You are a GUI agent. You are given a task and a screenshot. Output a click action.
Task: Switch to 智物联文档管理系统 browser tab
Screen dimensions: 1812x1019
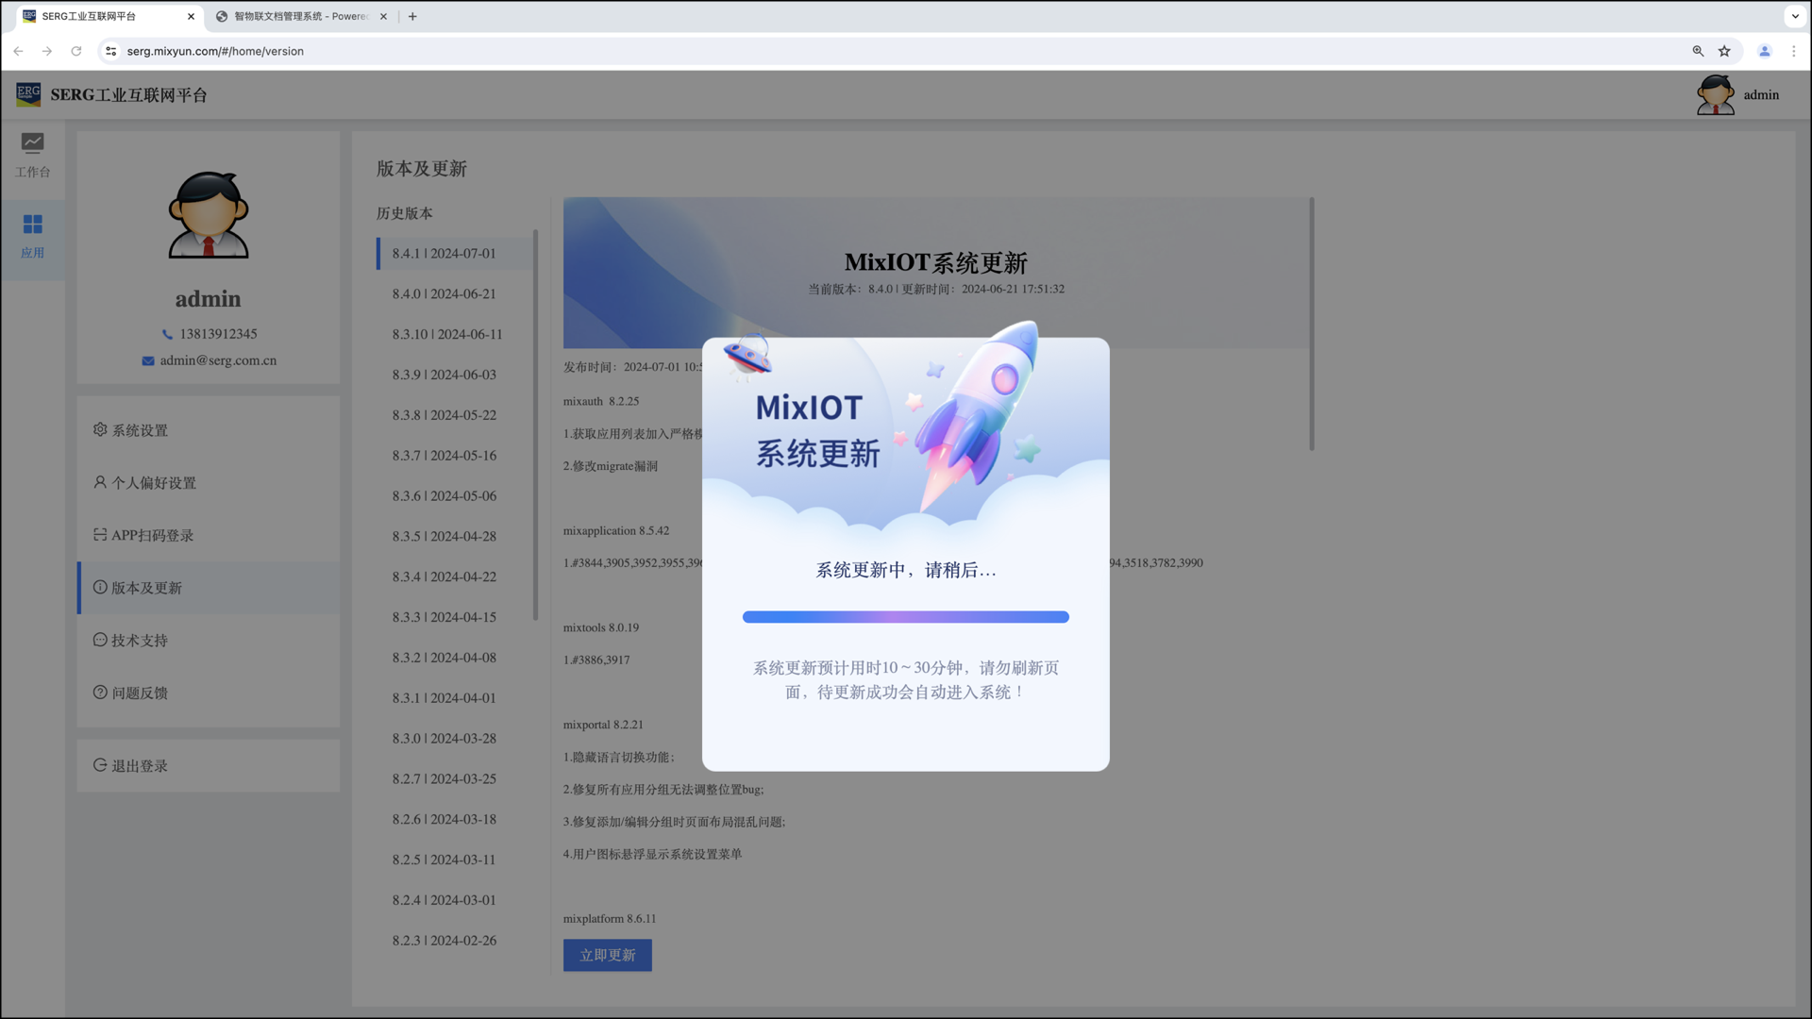point(300,16)
